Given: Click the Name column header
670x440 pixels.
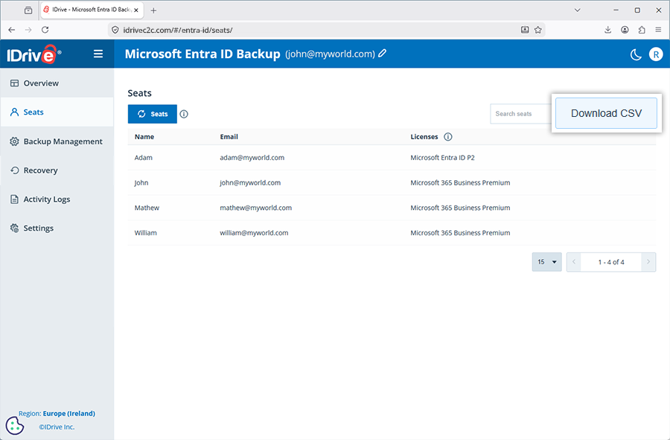Looking at the screenshot, I should pos(144,137).
